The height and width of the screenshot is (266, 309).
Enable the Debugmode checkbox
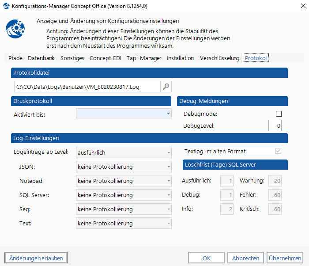pyautogui.click(x=278, y=114)
